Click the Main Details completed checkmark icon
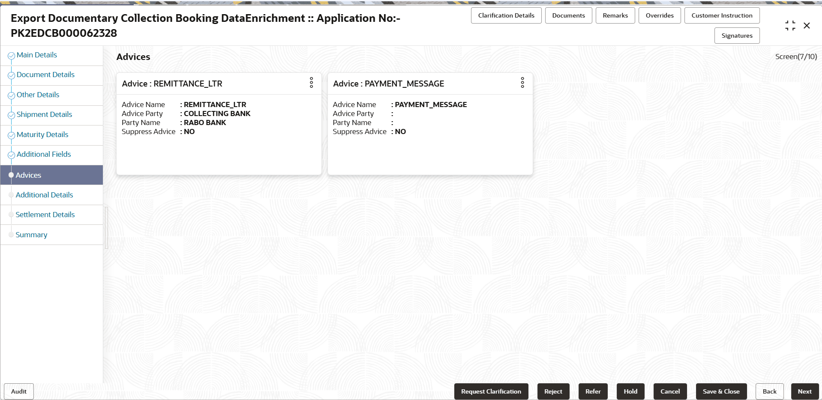822x400 pixels. (x=12, y=56)
